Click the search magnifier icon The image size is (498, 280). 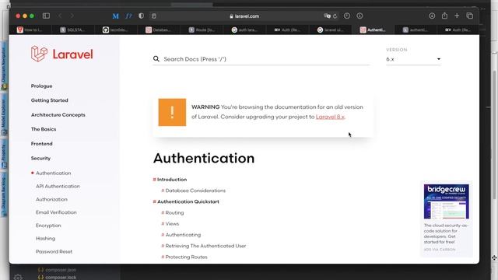coord(156,59)
